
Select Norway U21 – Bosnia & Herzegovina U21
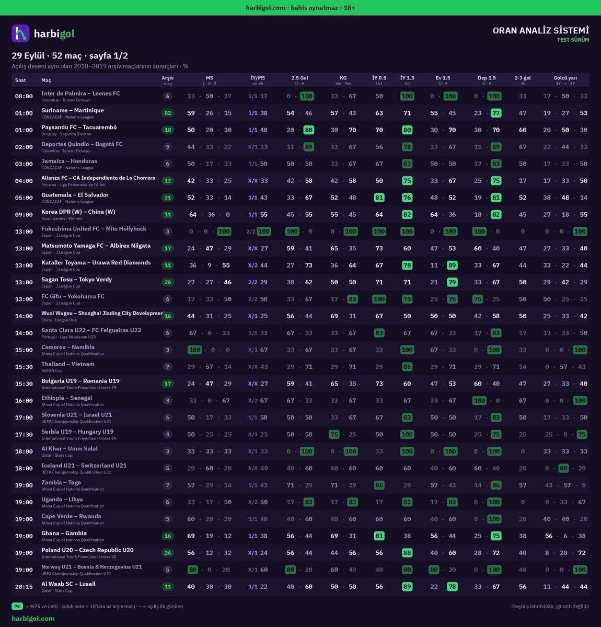coord(91,567)
